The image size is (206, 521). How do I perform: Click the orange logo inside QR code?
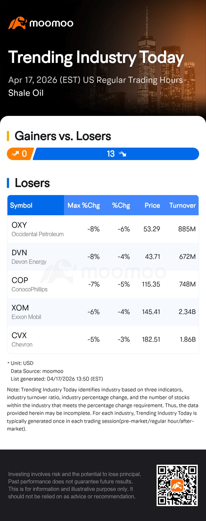click(x=177, y=485)
